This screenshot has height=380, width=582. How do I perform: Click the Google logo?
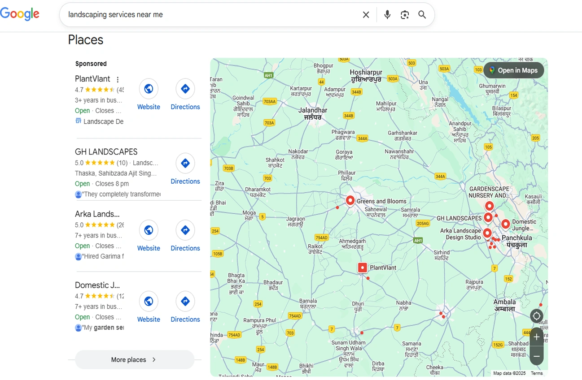(20, 14)
